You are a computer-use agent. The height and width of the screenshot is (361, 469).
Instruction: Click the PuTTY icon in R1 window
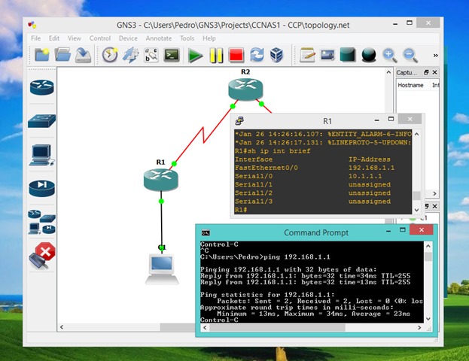click(x=239, y=121)
